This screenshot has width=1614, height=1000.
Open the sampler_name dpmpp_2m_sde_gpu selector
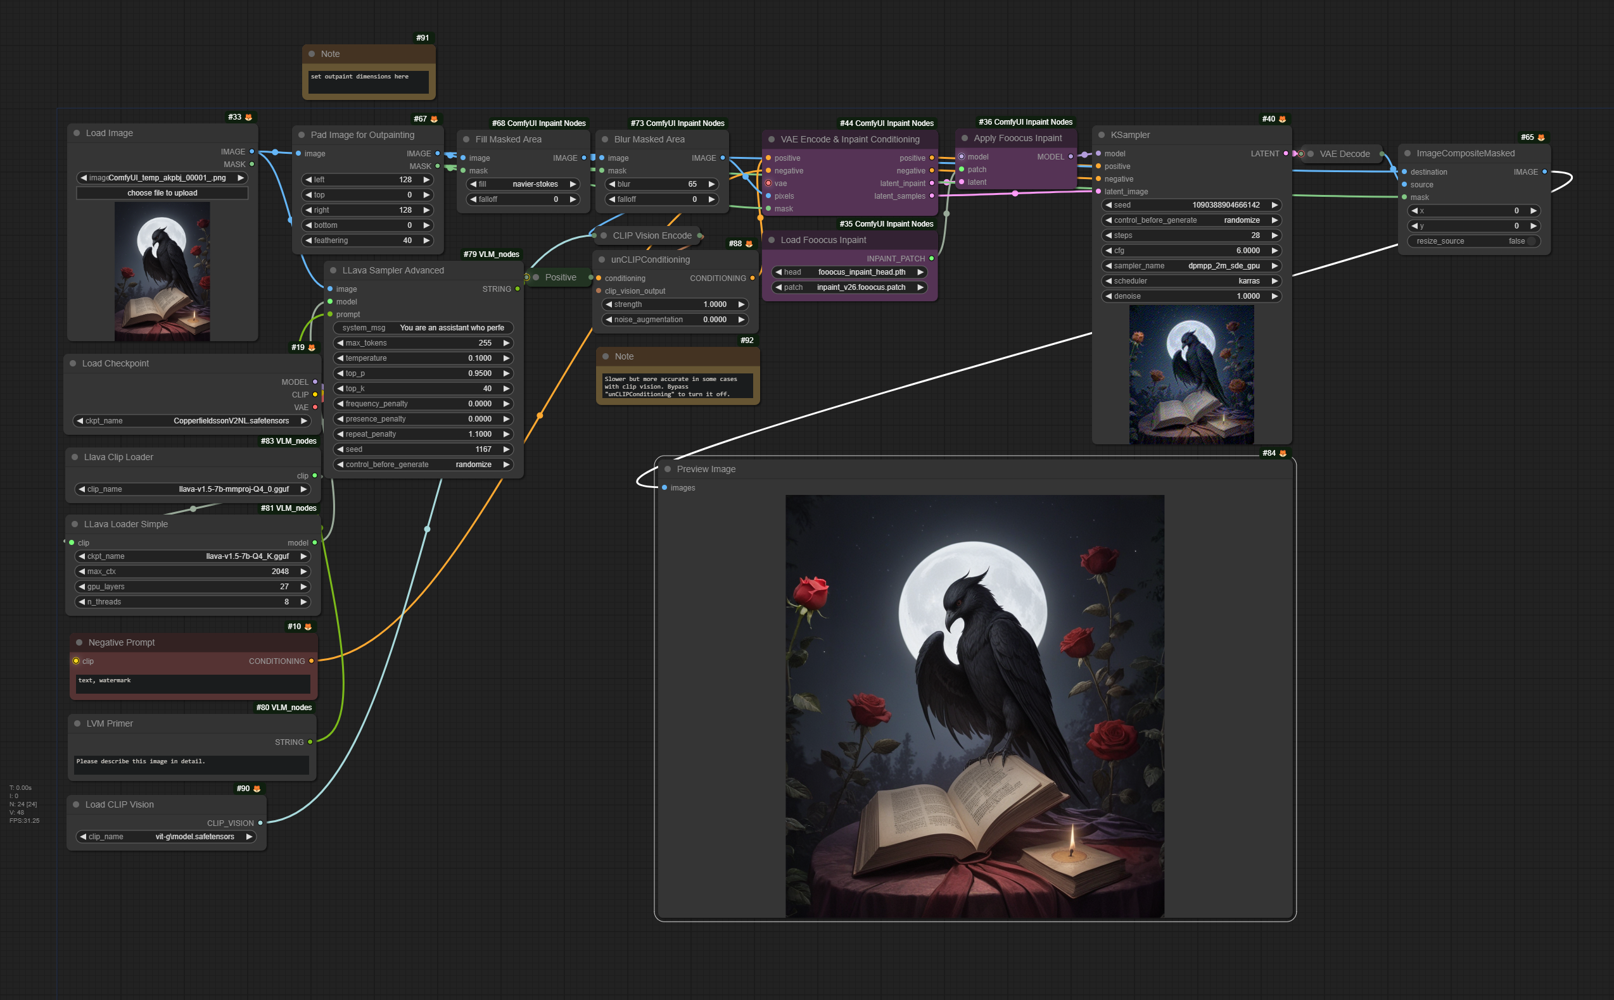1190,266
